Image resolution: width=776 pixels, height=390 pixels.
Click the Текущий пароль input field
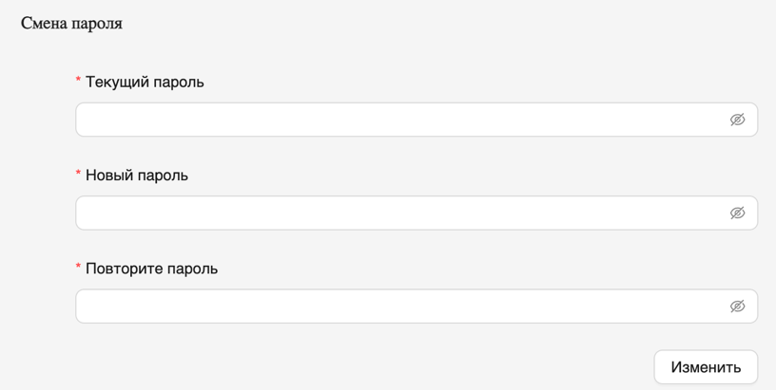[399, 120]
